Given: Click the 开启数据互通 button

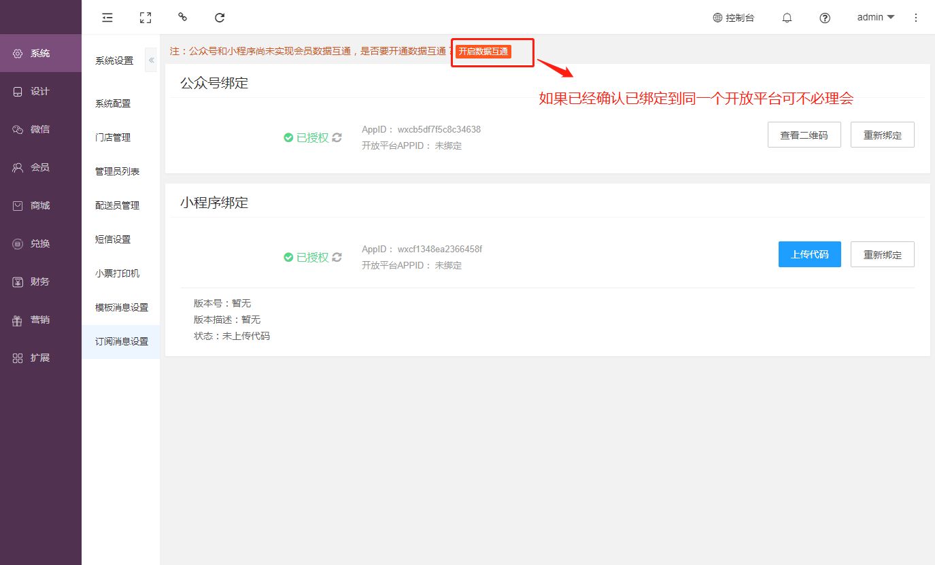Looking at the screenshot, I should click(483, 52).
